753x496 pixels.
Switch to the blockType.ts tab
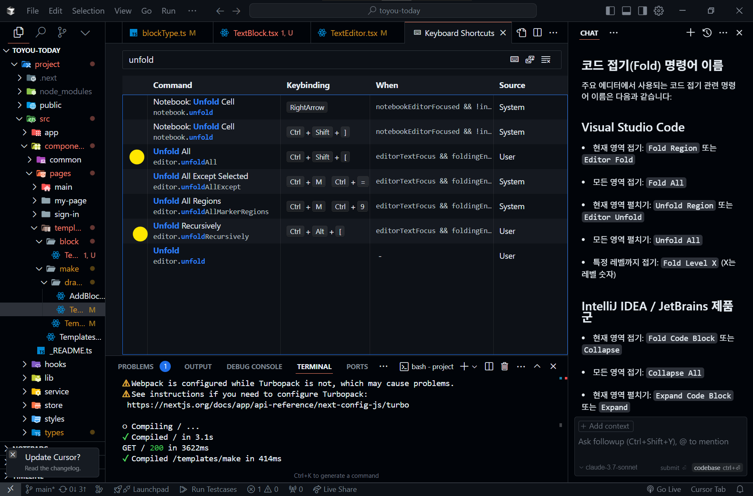coord(167,33)
